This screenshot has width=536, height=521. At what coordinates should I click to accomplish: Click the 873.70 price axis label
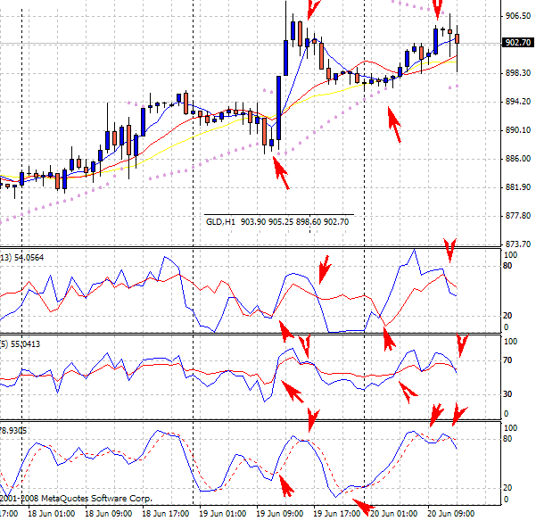(516, 244)
